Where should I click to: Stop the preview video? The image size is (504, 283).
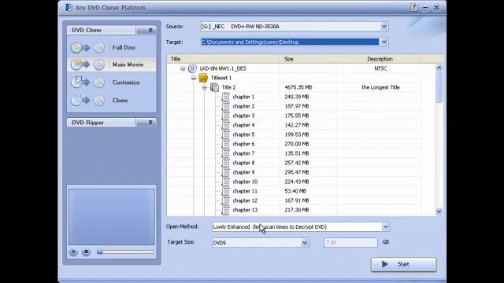[x=86, y=252]
